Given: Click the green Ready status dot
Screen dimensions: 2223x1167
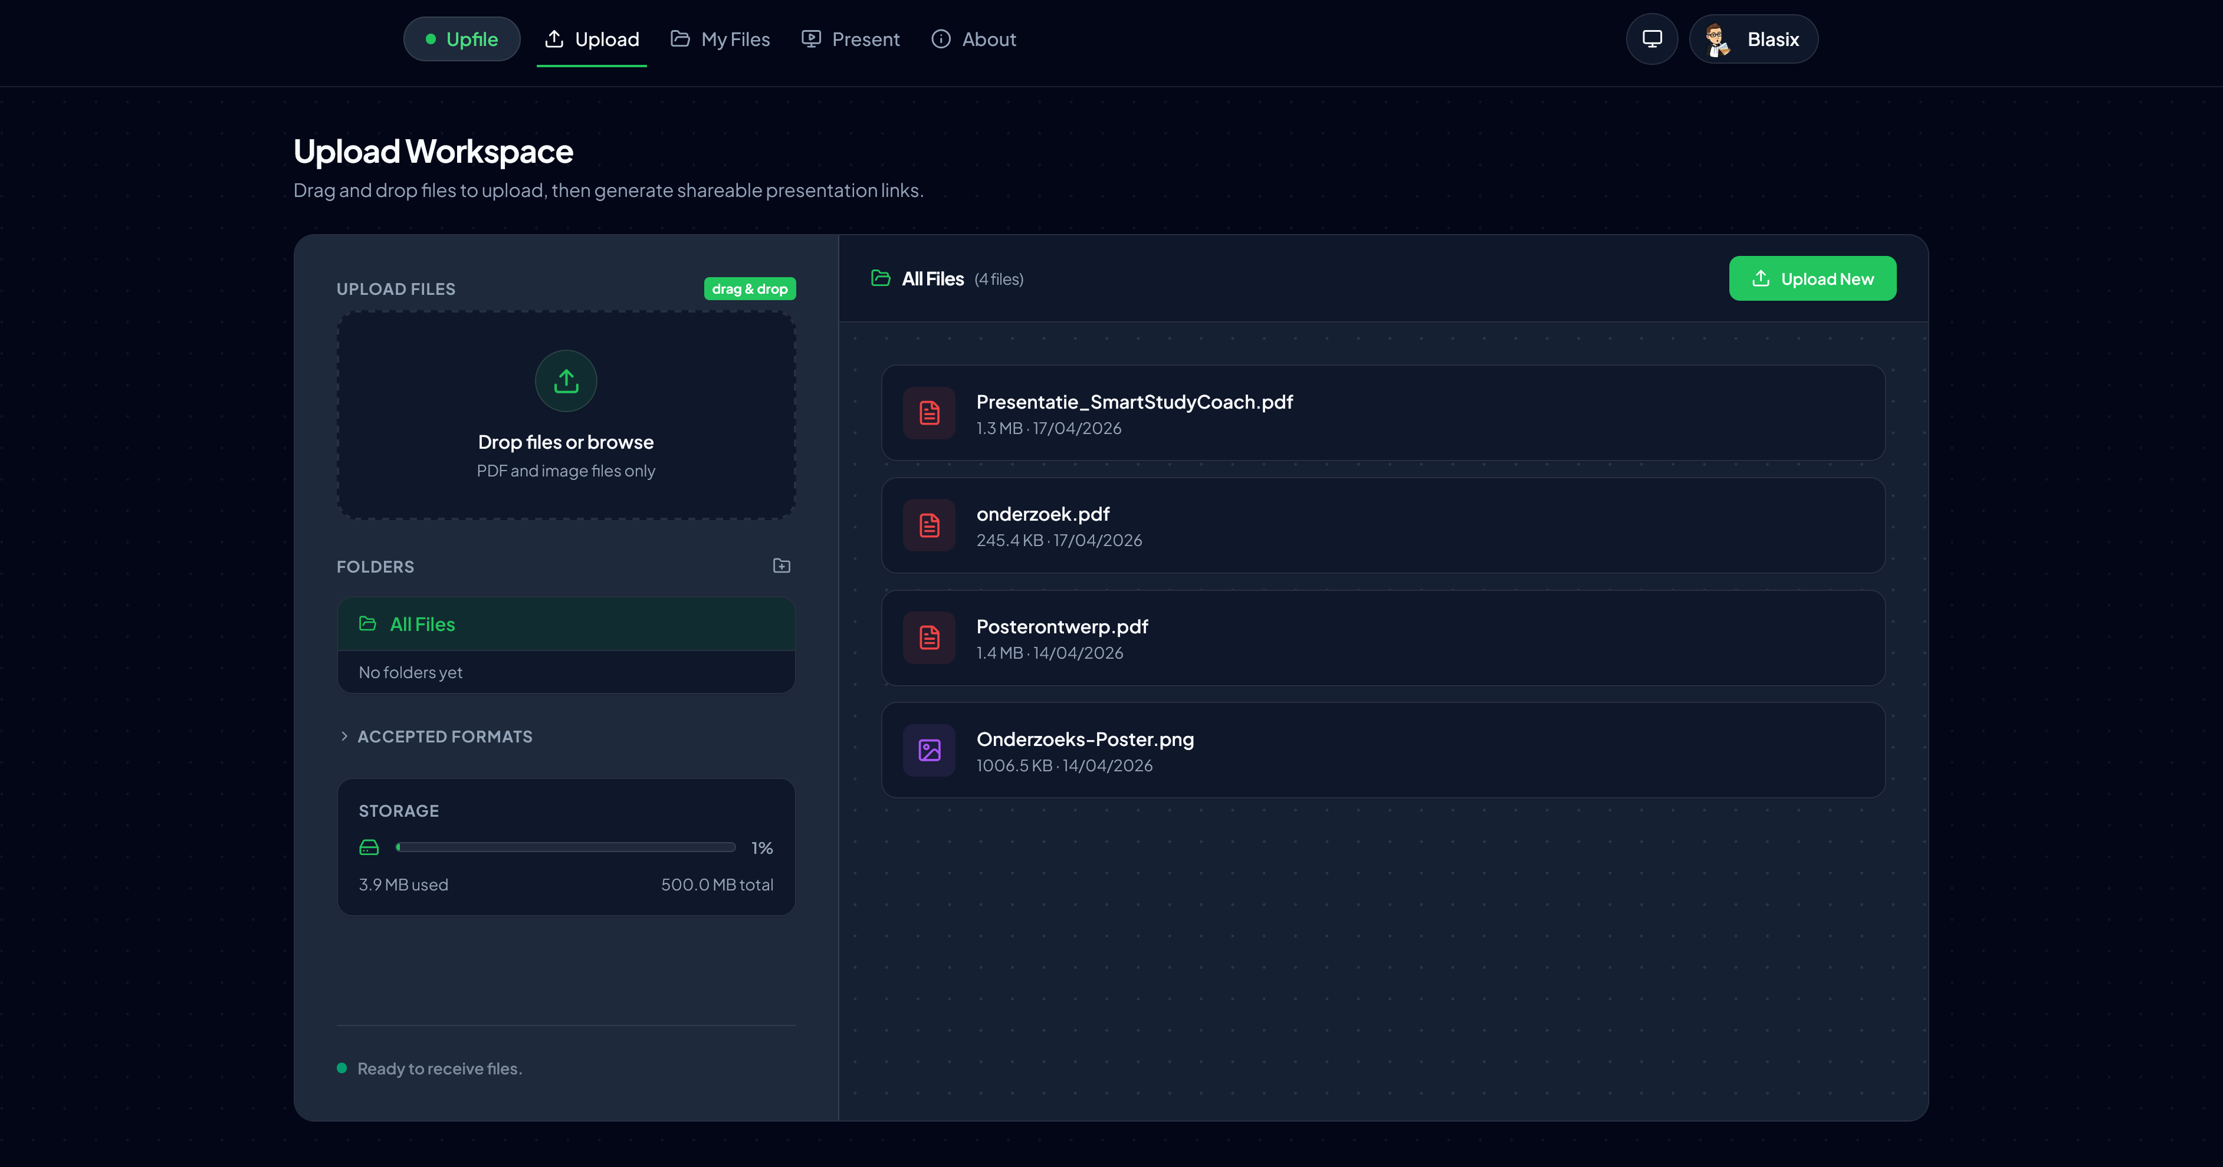Looking at the screenshot, I should pyautogui.click(x=342, y=1068).
